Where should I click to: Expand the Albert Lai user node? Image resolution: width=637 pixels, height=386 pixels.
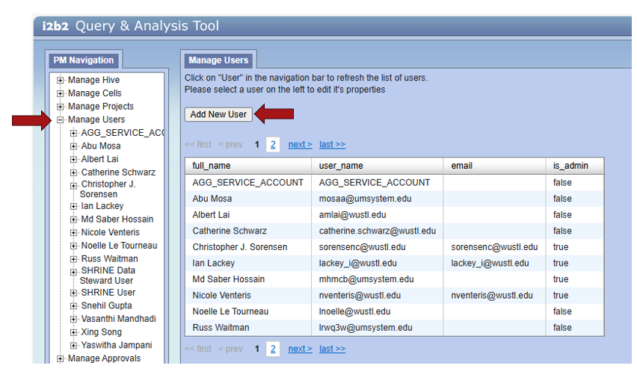(73, 160)
